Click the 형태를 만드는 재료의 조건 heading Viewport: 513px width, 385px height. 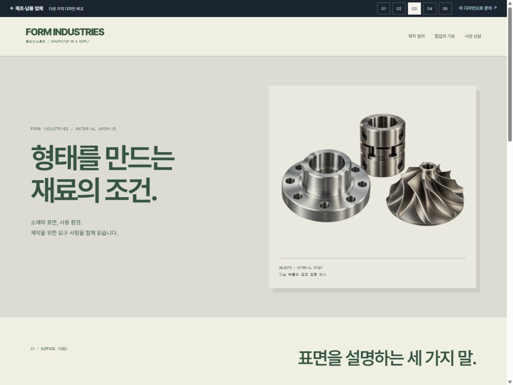click(103, 173)
